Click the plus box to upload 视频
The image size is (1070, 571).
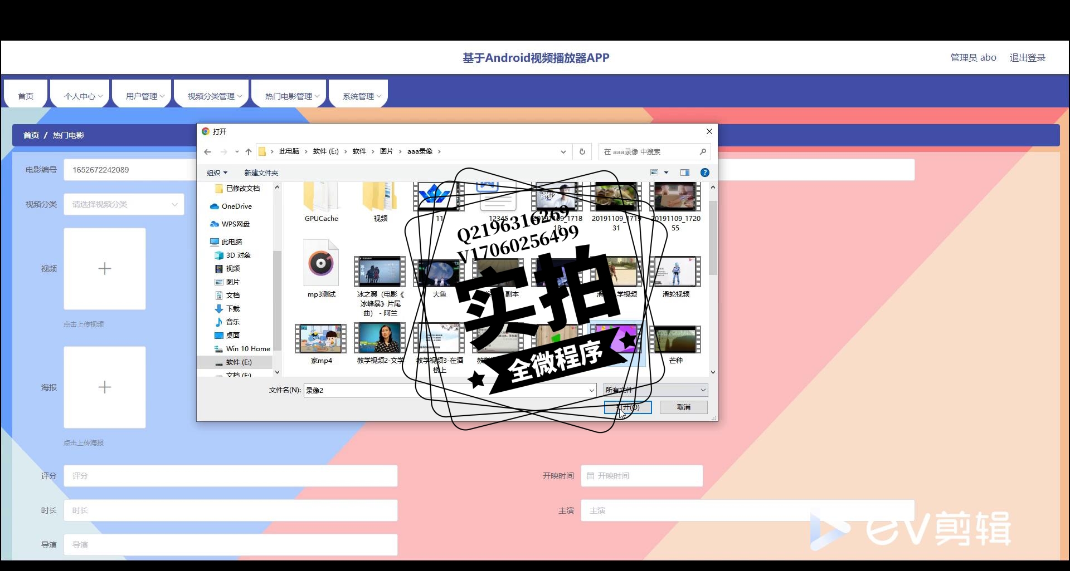pos(105,269)
